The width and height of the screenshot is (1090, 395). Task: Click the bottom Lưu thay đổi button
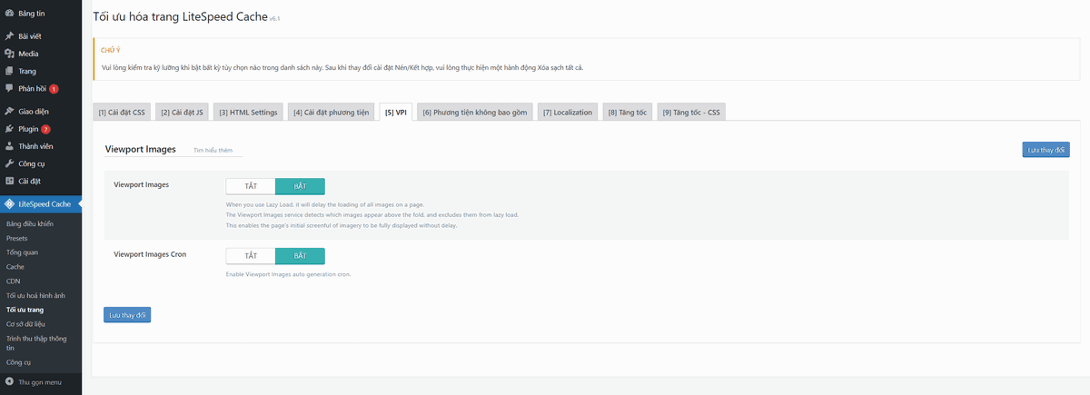point(127,315)
